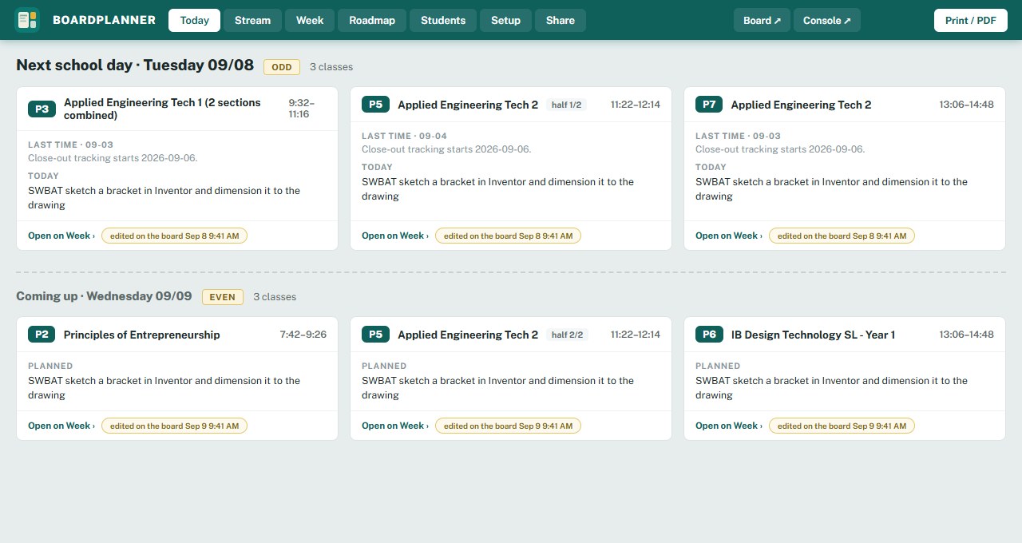Open Week link on the P7 card
This screenshot has height=543, width=1022.
729,236
